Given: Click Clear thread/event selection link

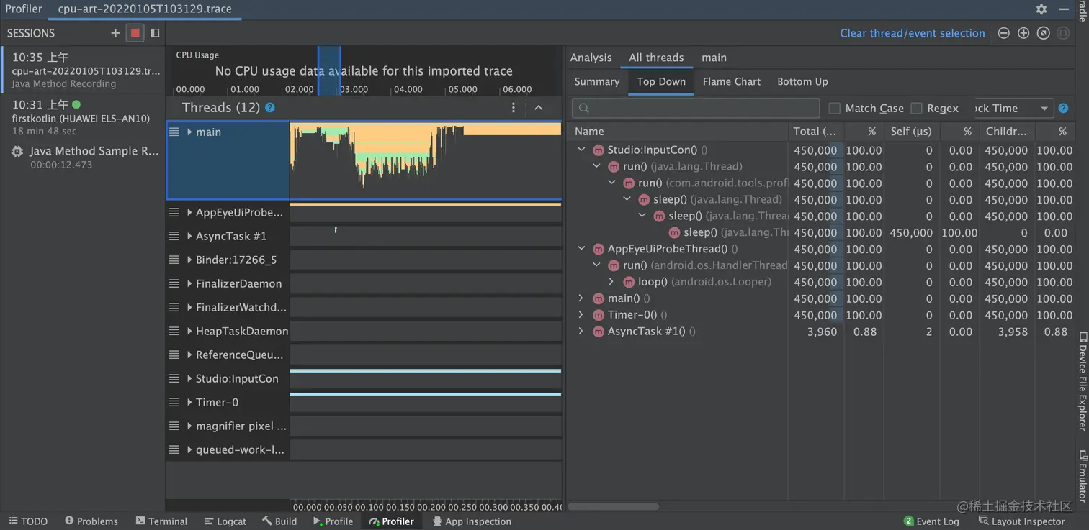Looking at the screenshot, I should (x=912, y=33).
